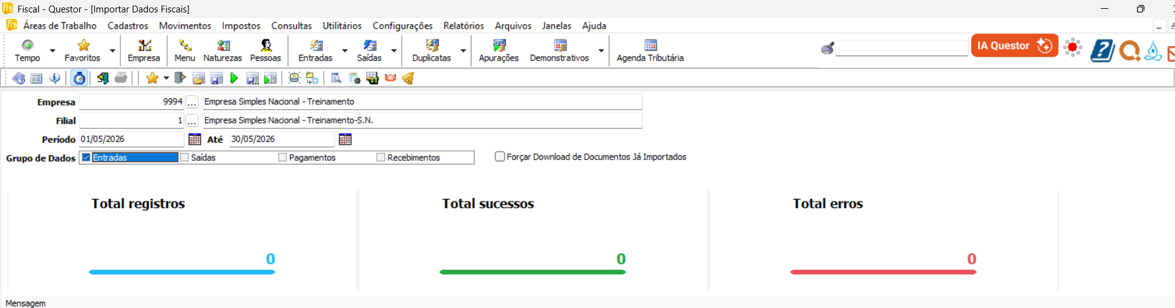Viewport: 1175px width, 308px height.
Task: Uncheck the Entradas checkbox
Action: [x=86, y=157]
